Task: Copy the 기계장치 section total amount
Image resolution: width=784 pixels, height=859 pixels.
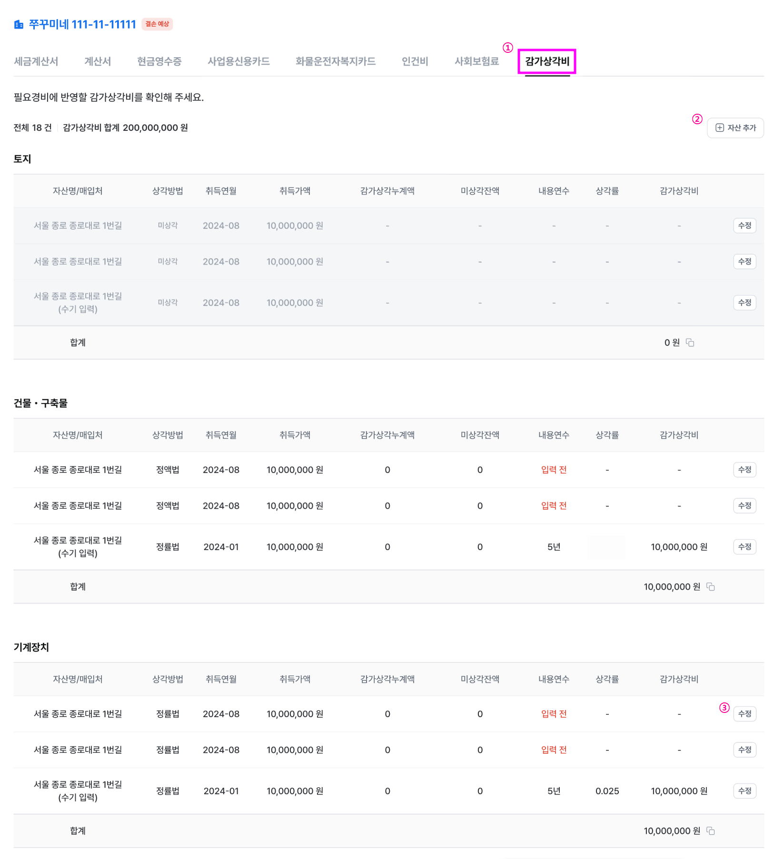Action: pyautogui.click(x=711, y=831)
